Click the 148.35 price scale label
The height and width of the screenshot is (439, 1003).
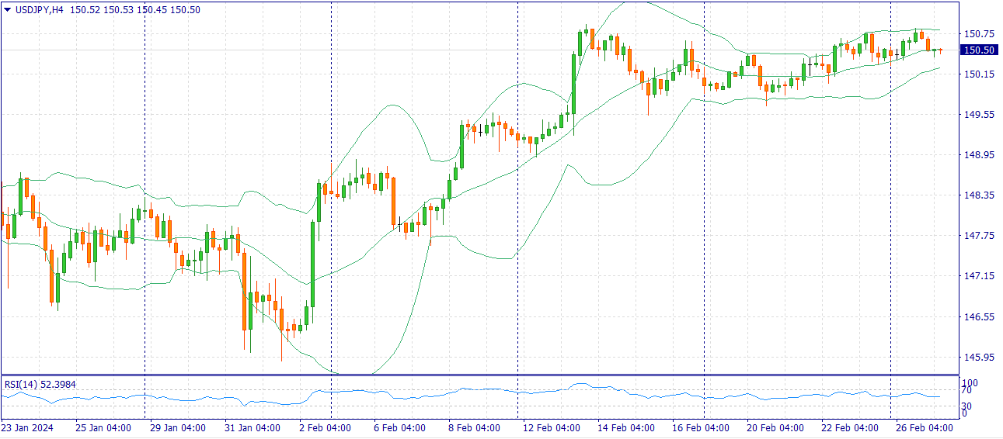pyautogui.click(x=978, y=195)
